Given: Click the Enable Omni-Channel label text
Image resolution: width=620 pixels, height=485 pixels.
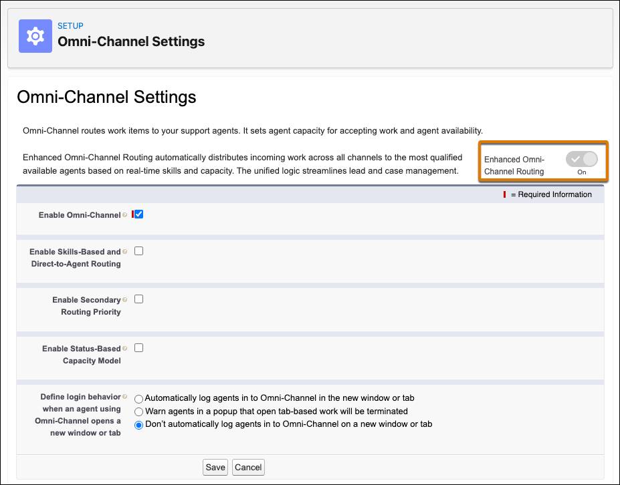Looking at the screenshot, I should pos(80,215).
